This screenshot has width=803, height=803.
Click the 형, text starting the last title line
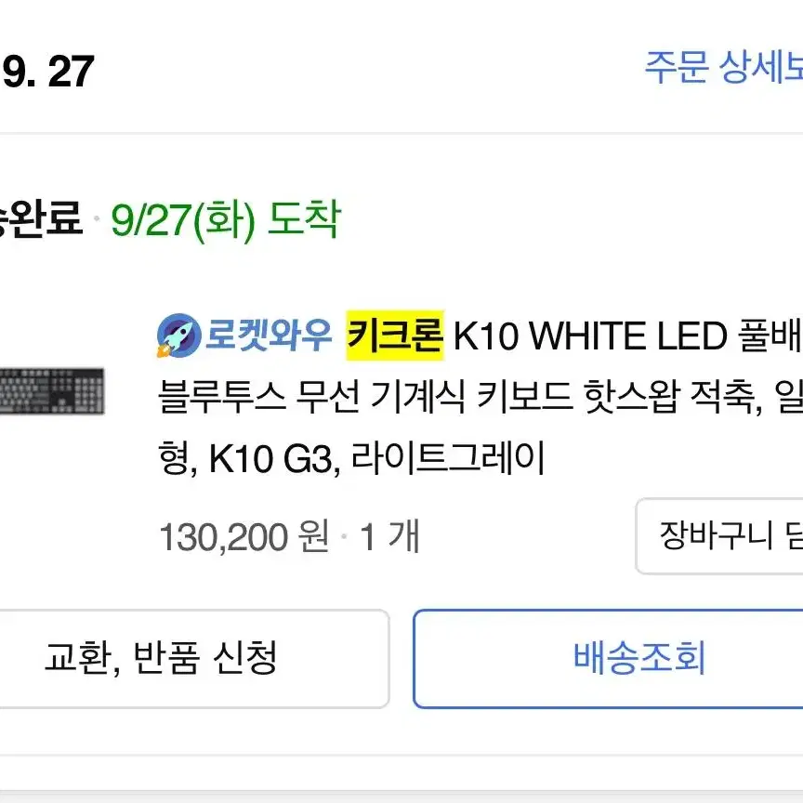[x=178, y=458]
